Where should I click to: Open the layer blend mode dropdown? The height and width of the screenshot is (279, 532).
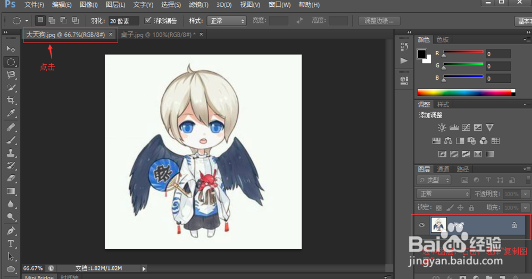[444, 194]
